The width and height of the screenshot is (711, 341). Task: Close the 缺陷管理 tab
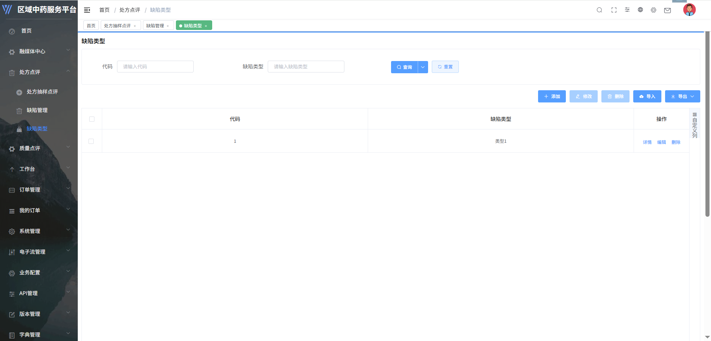tap(168, 26)
